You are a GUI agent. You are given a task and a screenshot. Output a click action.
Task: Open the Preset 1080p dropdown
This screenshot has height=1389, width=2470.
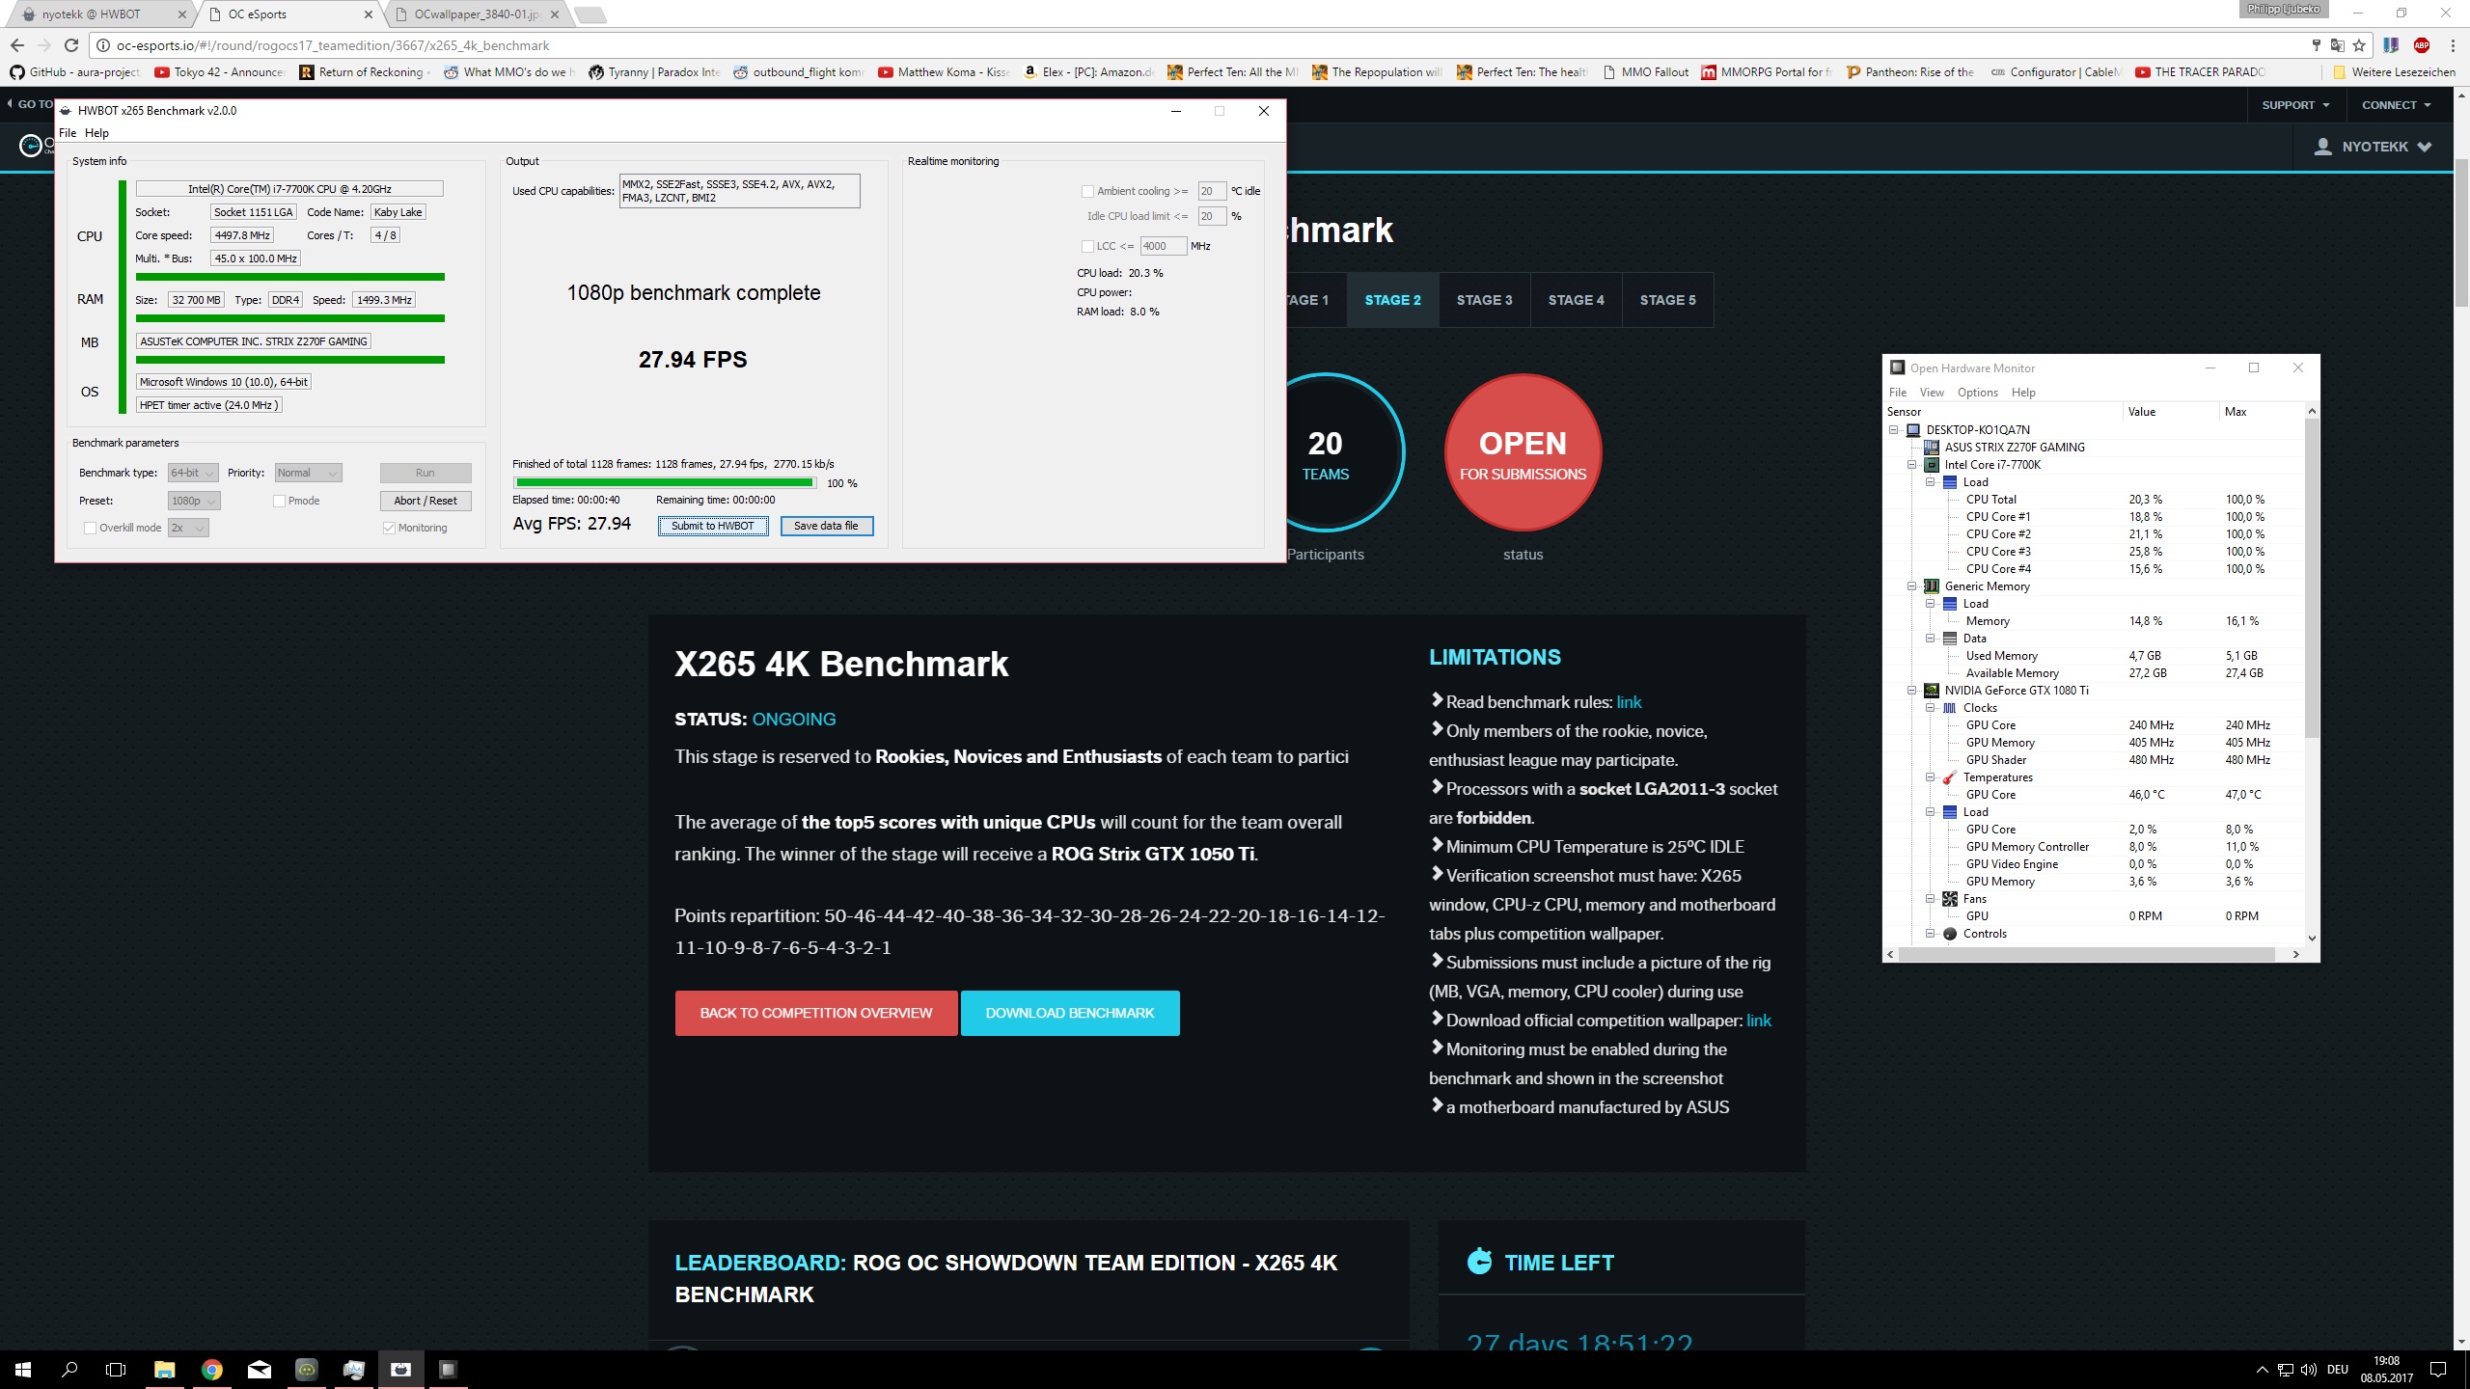pyautogui.click(x=194, y=501)
